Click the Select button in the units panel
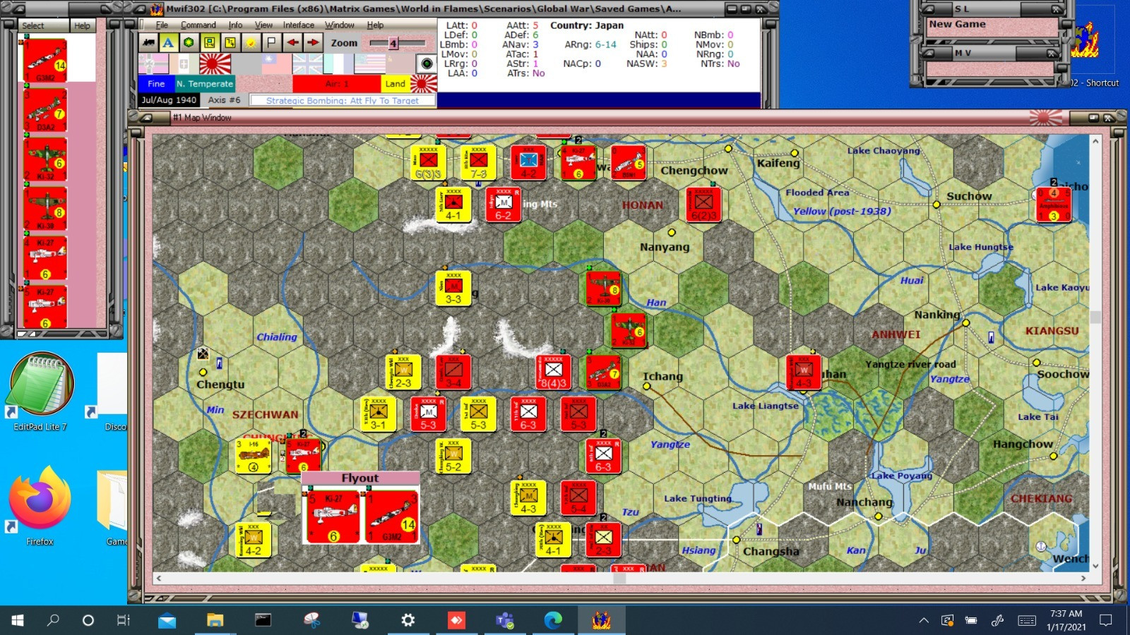1130x635 pixels. click(44, 25)
